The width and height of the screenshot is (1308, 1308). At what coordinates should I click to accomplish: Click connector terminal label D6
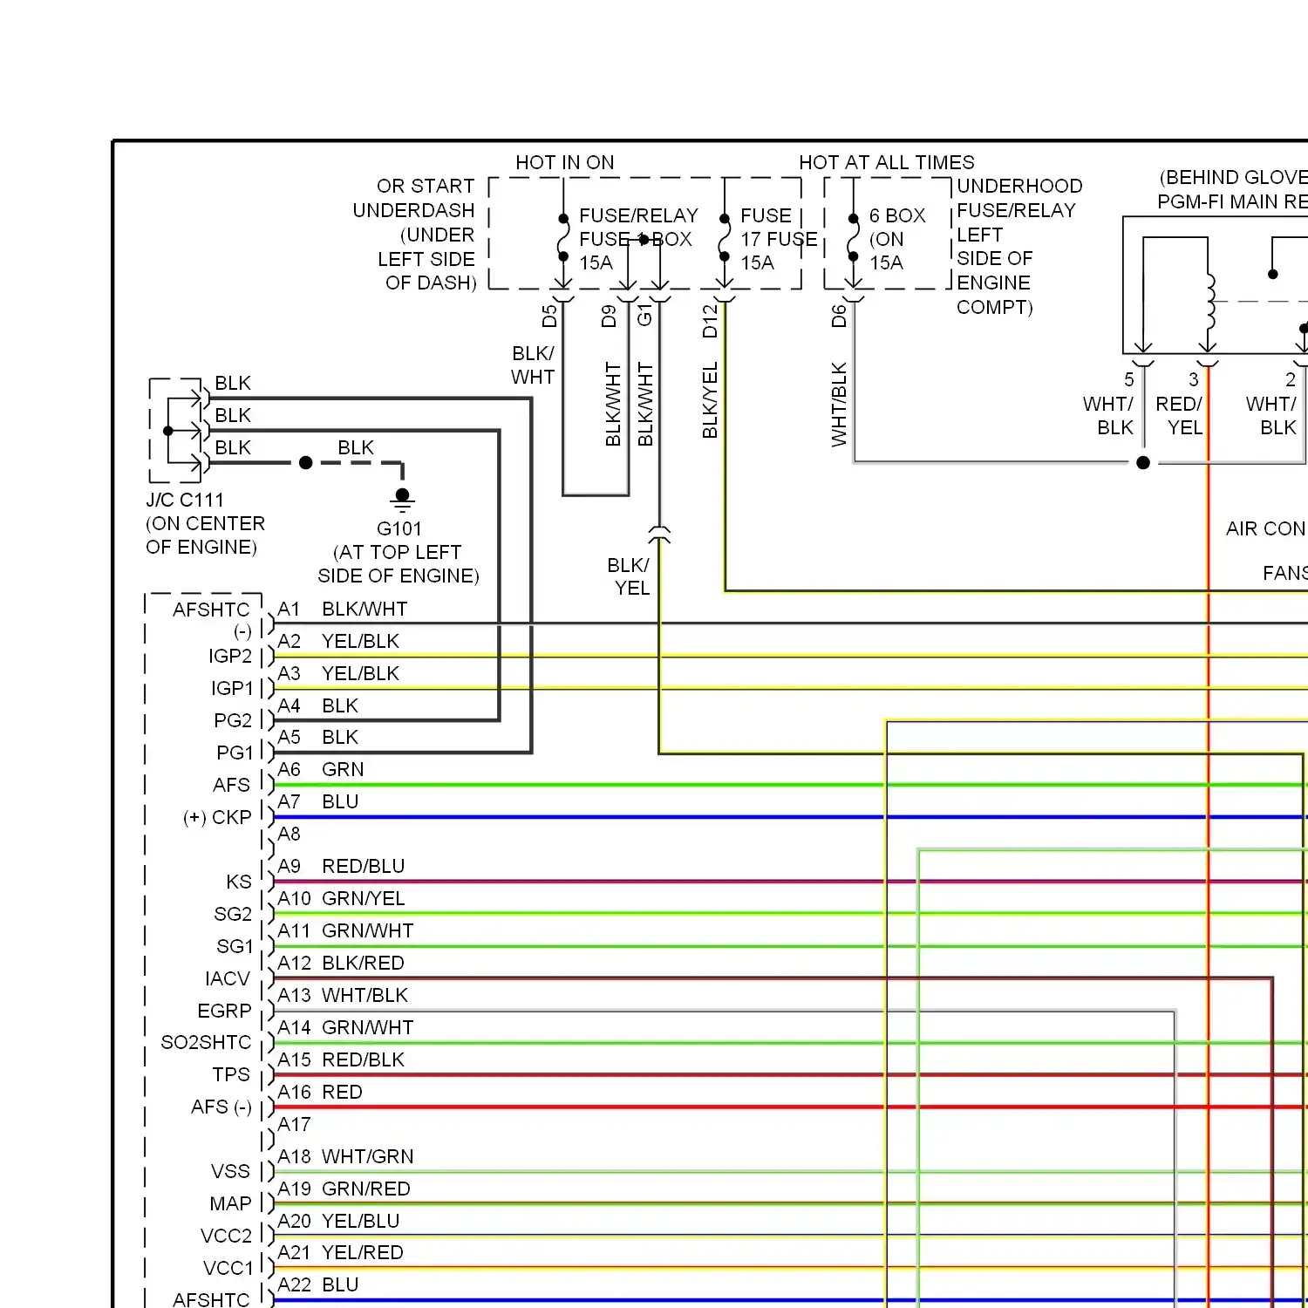[839, 316]
